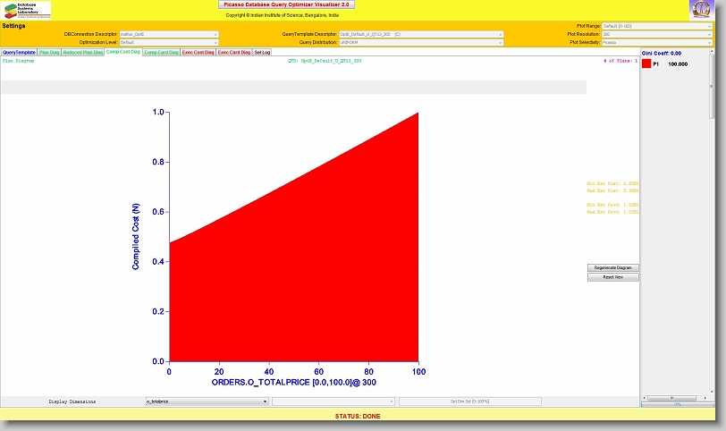This screenshot has height=431, width=726.
Task: Open the Plot Selectivity dropdown
Action: (x=657, y=42)
